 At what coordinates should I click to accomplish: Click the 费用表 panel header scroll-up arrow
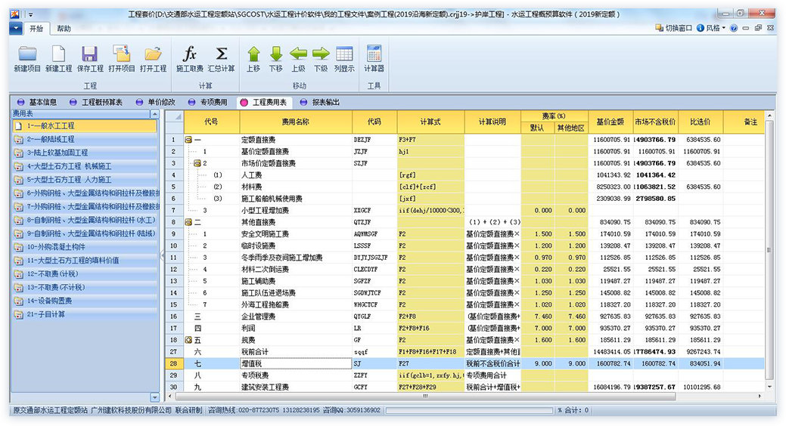[155, 114]
